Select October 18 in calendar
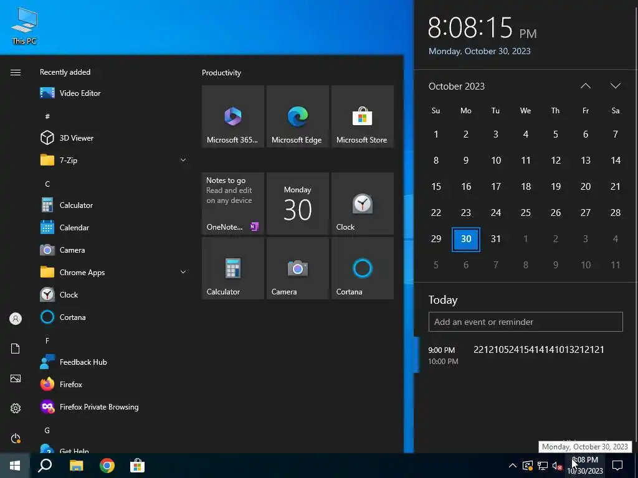The image size is (638, 478). [526, 187]
